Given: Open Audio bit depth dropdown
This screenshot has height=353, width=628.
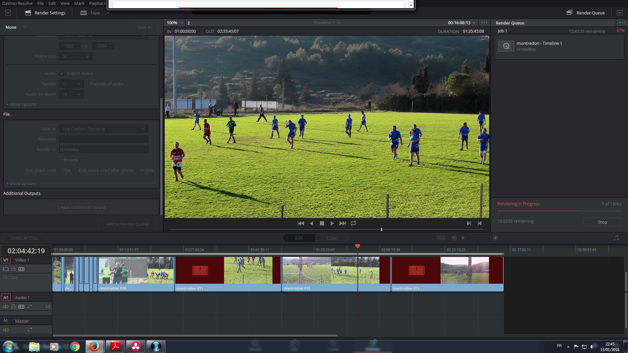Looking at the screenshot, I should pyautogui.click(x=71, y=94).
